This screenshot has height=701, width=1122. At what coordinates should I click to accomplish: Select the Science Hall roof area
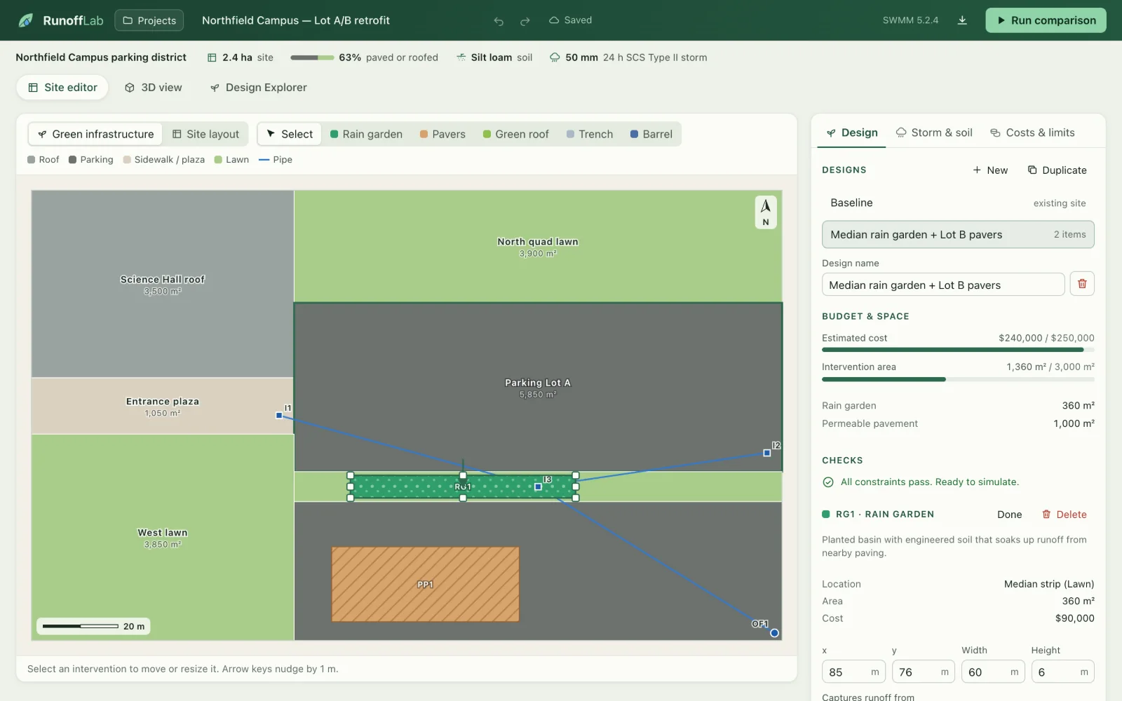point(163,284)
